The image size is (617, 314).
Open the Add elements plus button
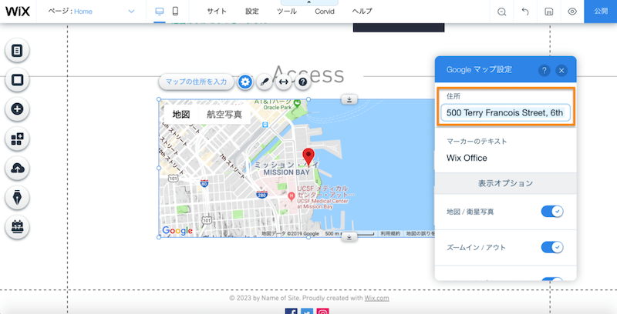tap(17, 109)
